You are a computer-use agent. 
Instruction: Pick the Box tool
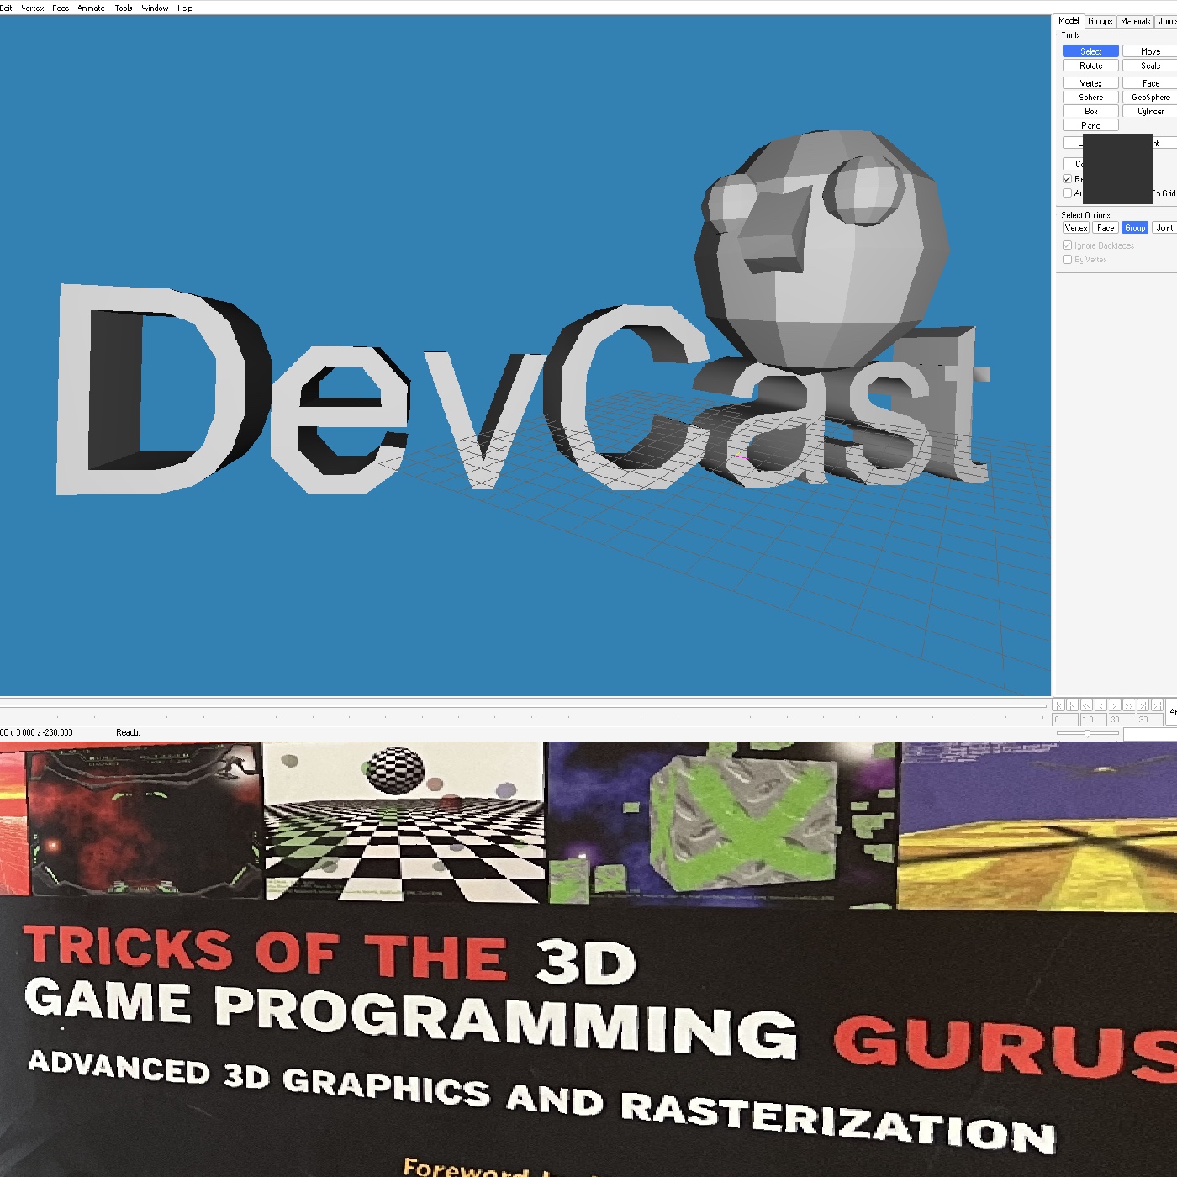(1090, 112)
